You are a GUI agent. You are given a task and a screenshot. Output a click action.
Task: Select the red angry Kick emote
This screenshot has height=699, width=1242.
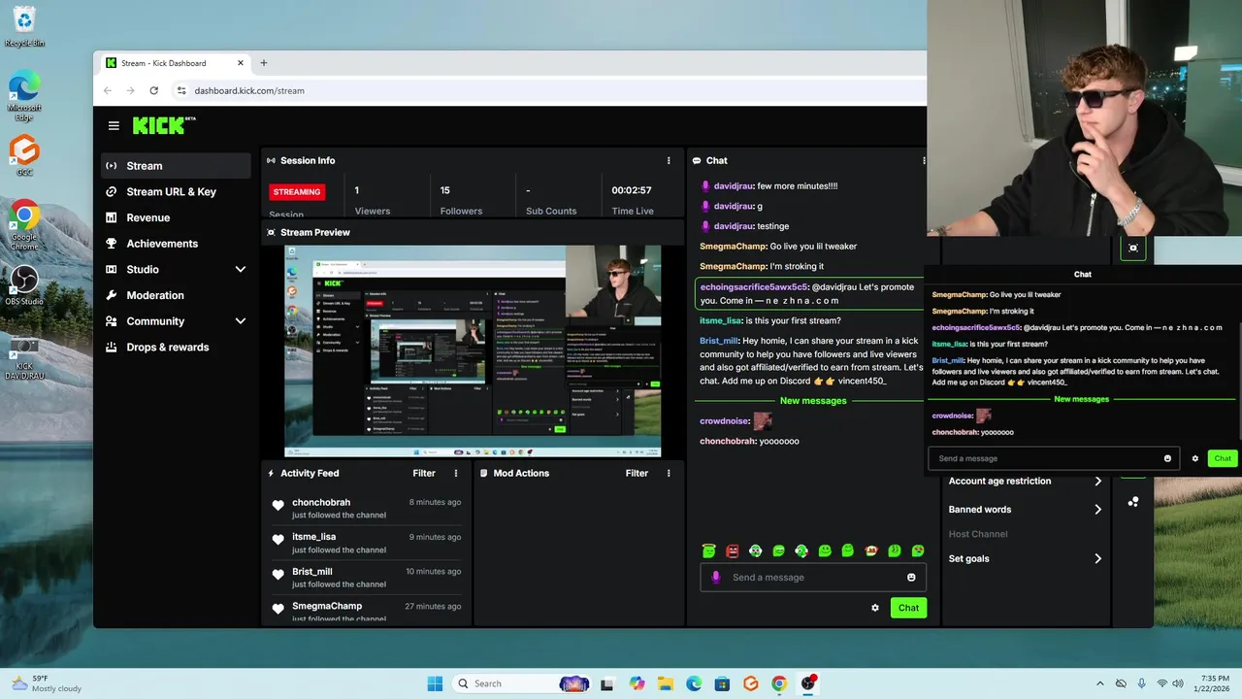click(x=733, y=550)
